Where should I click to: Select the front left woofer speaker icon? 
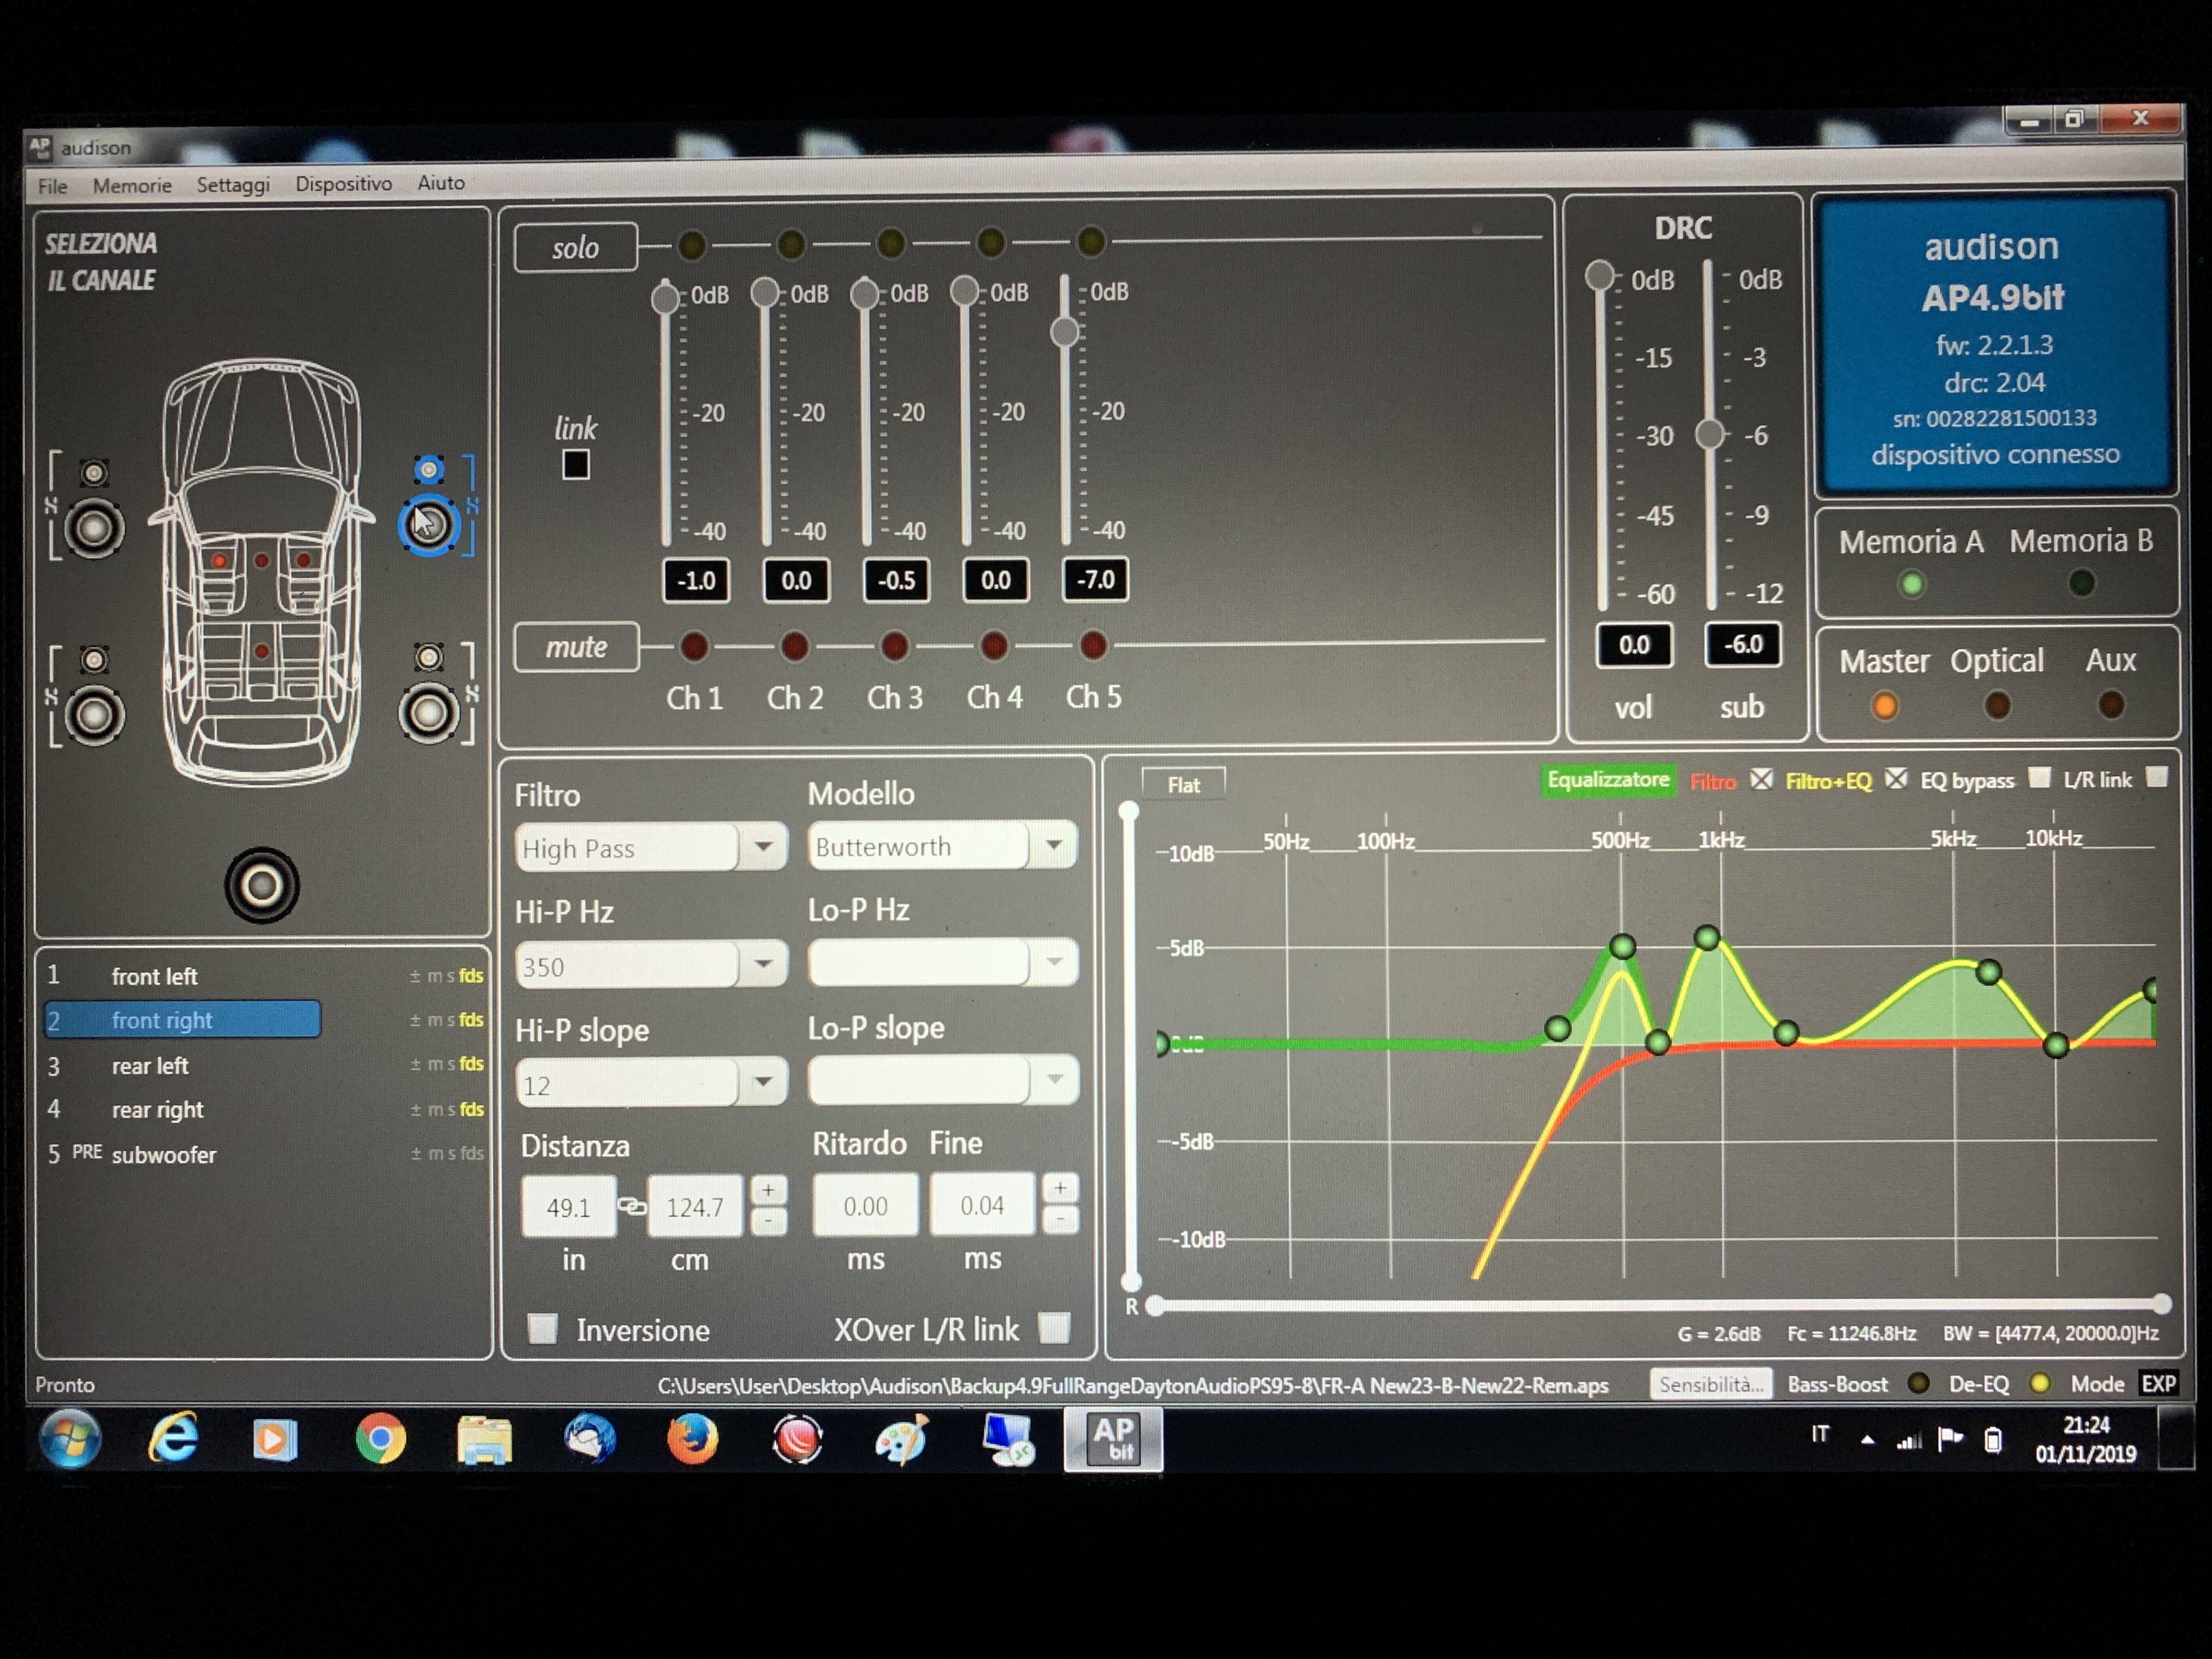click(94, 527)
